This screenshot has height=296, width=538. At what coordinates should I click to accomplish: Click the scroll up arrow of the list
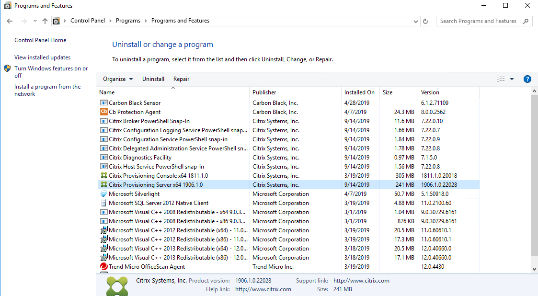pyautogui.click(x=534, y=91)
